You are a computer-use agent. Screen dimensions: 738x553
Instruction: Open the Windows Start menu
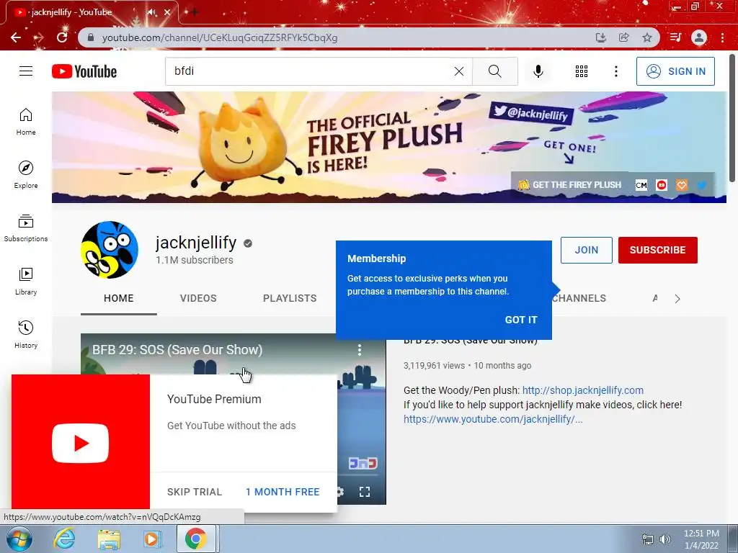pyautogui.click(x=19, y=539)
